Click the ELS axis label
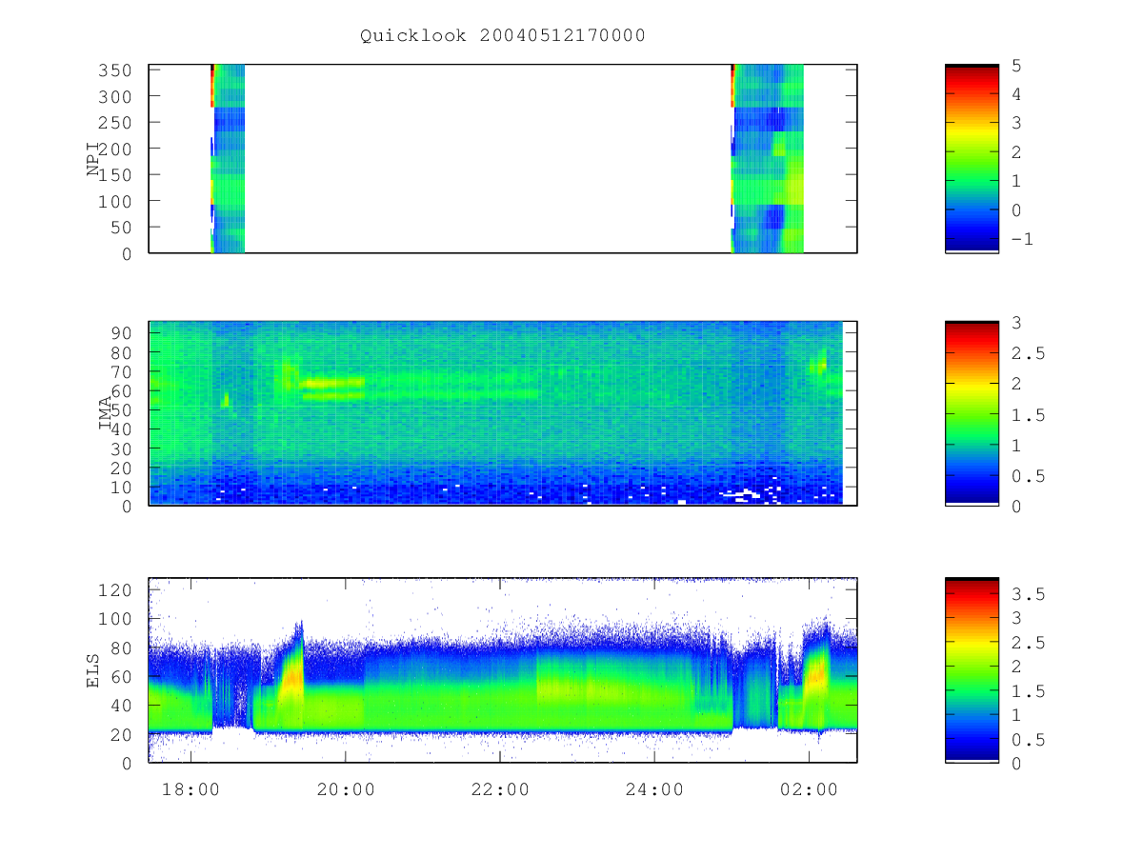 click(93, 669)
